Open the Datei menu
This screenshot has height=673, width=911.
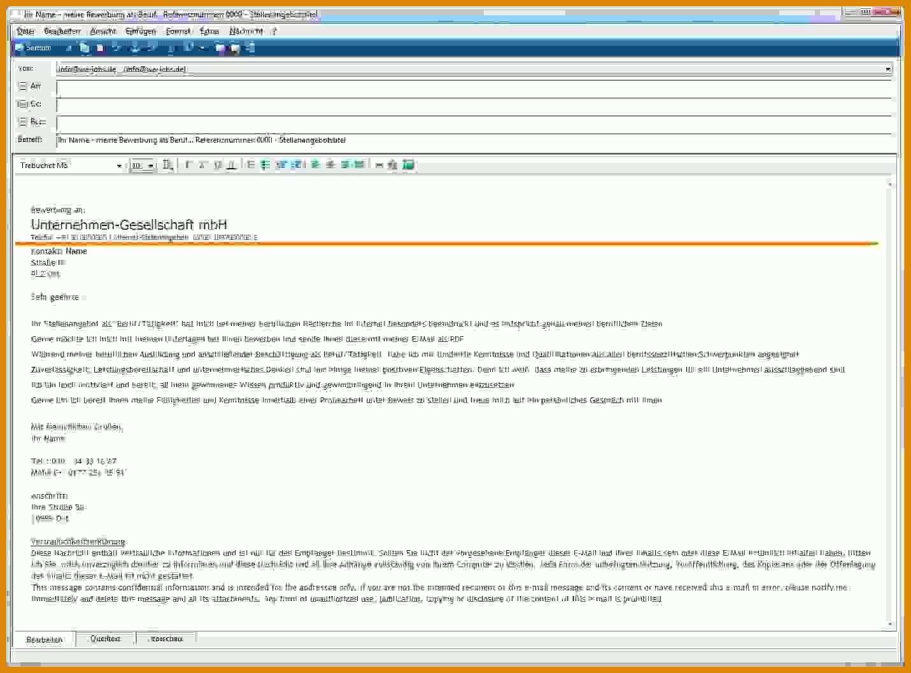coord(25,31)
